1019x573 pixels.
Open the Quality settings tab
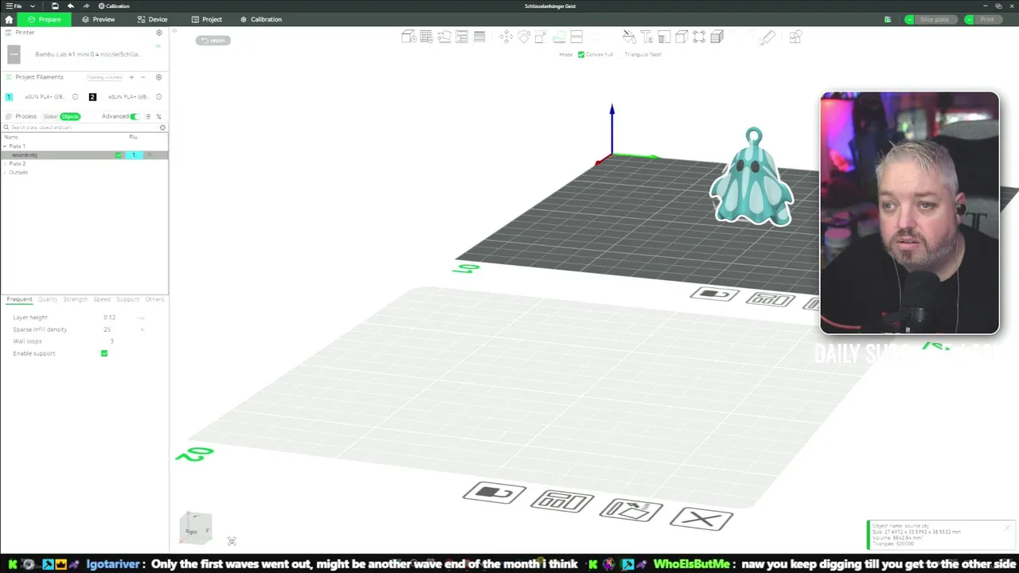coord(48,299)
